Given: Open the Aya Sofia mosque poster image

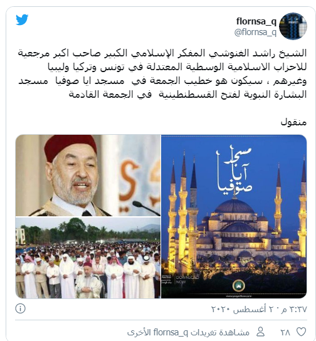Looking at the screenshot, I should tap(234, 216).
